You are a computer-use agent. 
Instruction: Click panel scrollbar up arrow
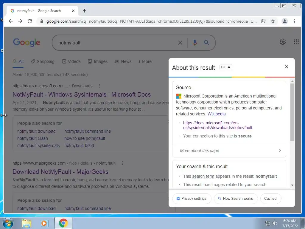292,81
